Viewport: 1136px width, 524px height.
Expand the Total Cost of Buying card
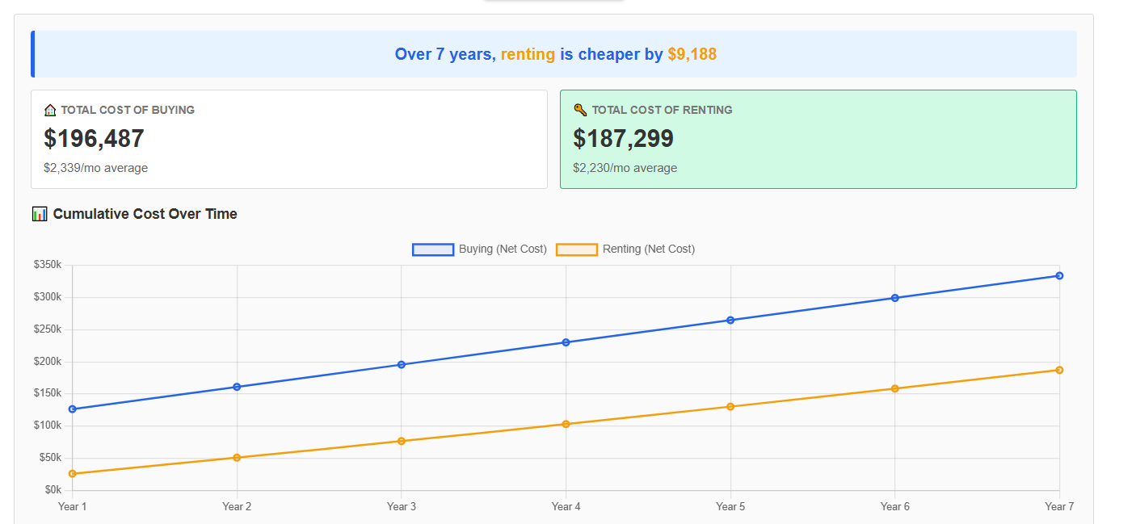[288, 139]
